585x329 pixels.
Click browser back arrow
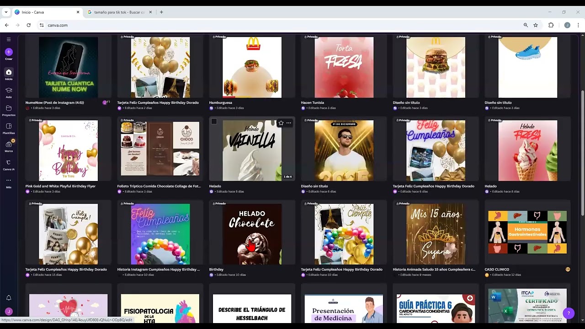click(7, 25)
